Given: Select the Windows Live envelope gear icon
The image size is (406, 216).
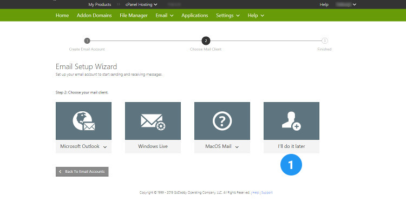Looking at the screenshot, I should pos(153,122).
